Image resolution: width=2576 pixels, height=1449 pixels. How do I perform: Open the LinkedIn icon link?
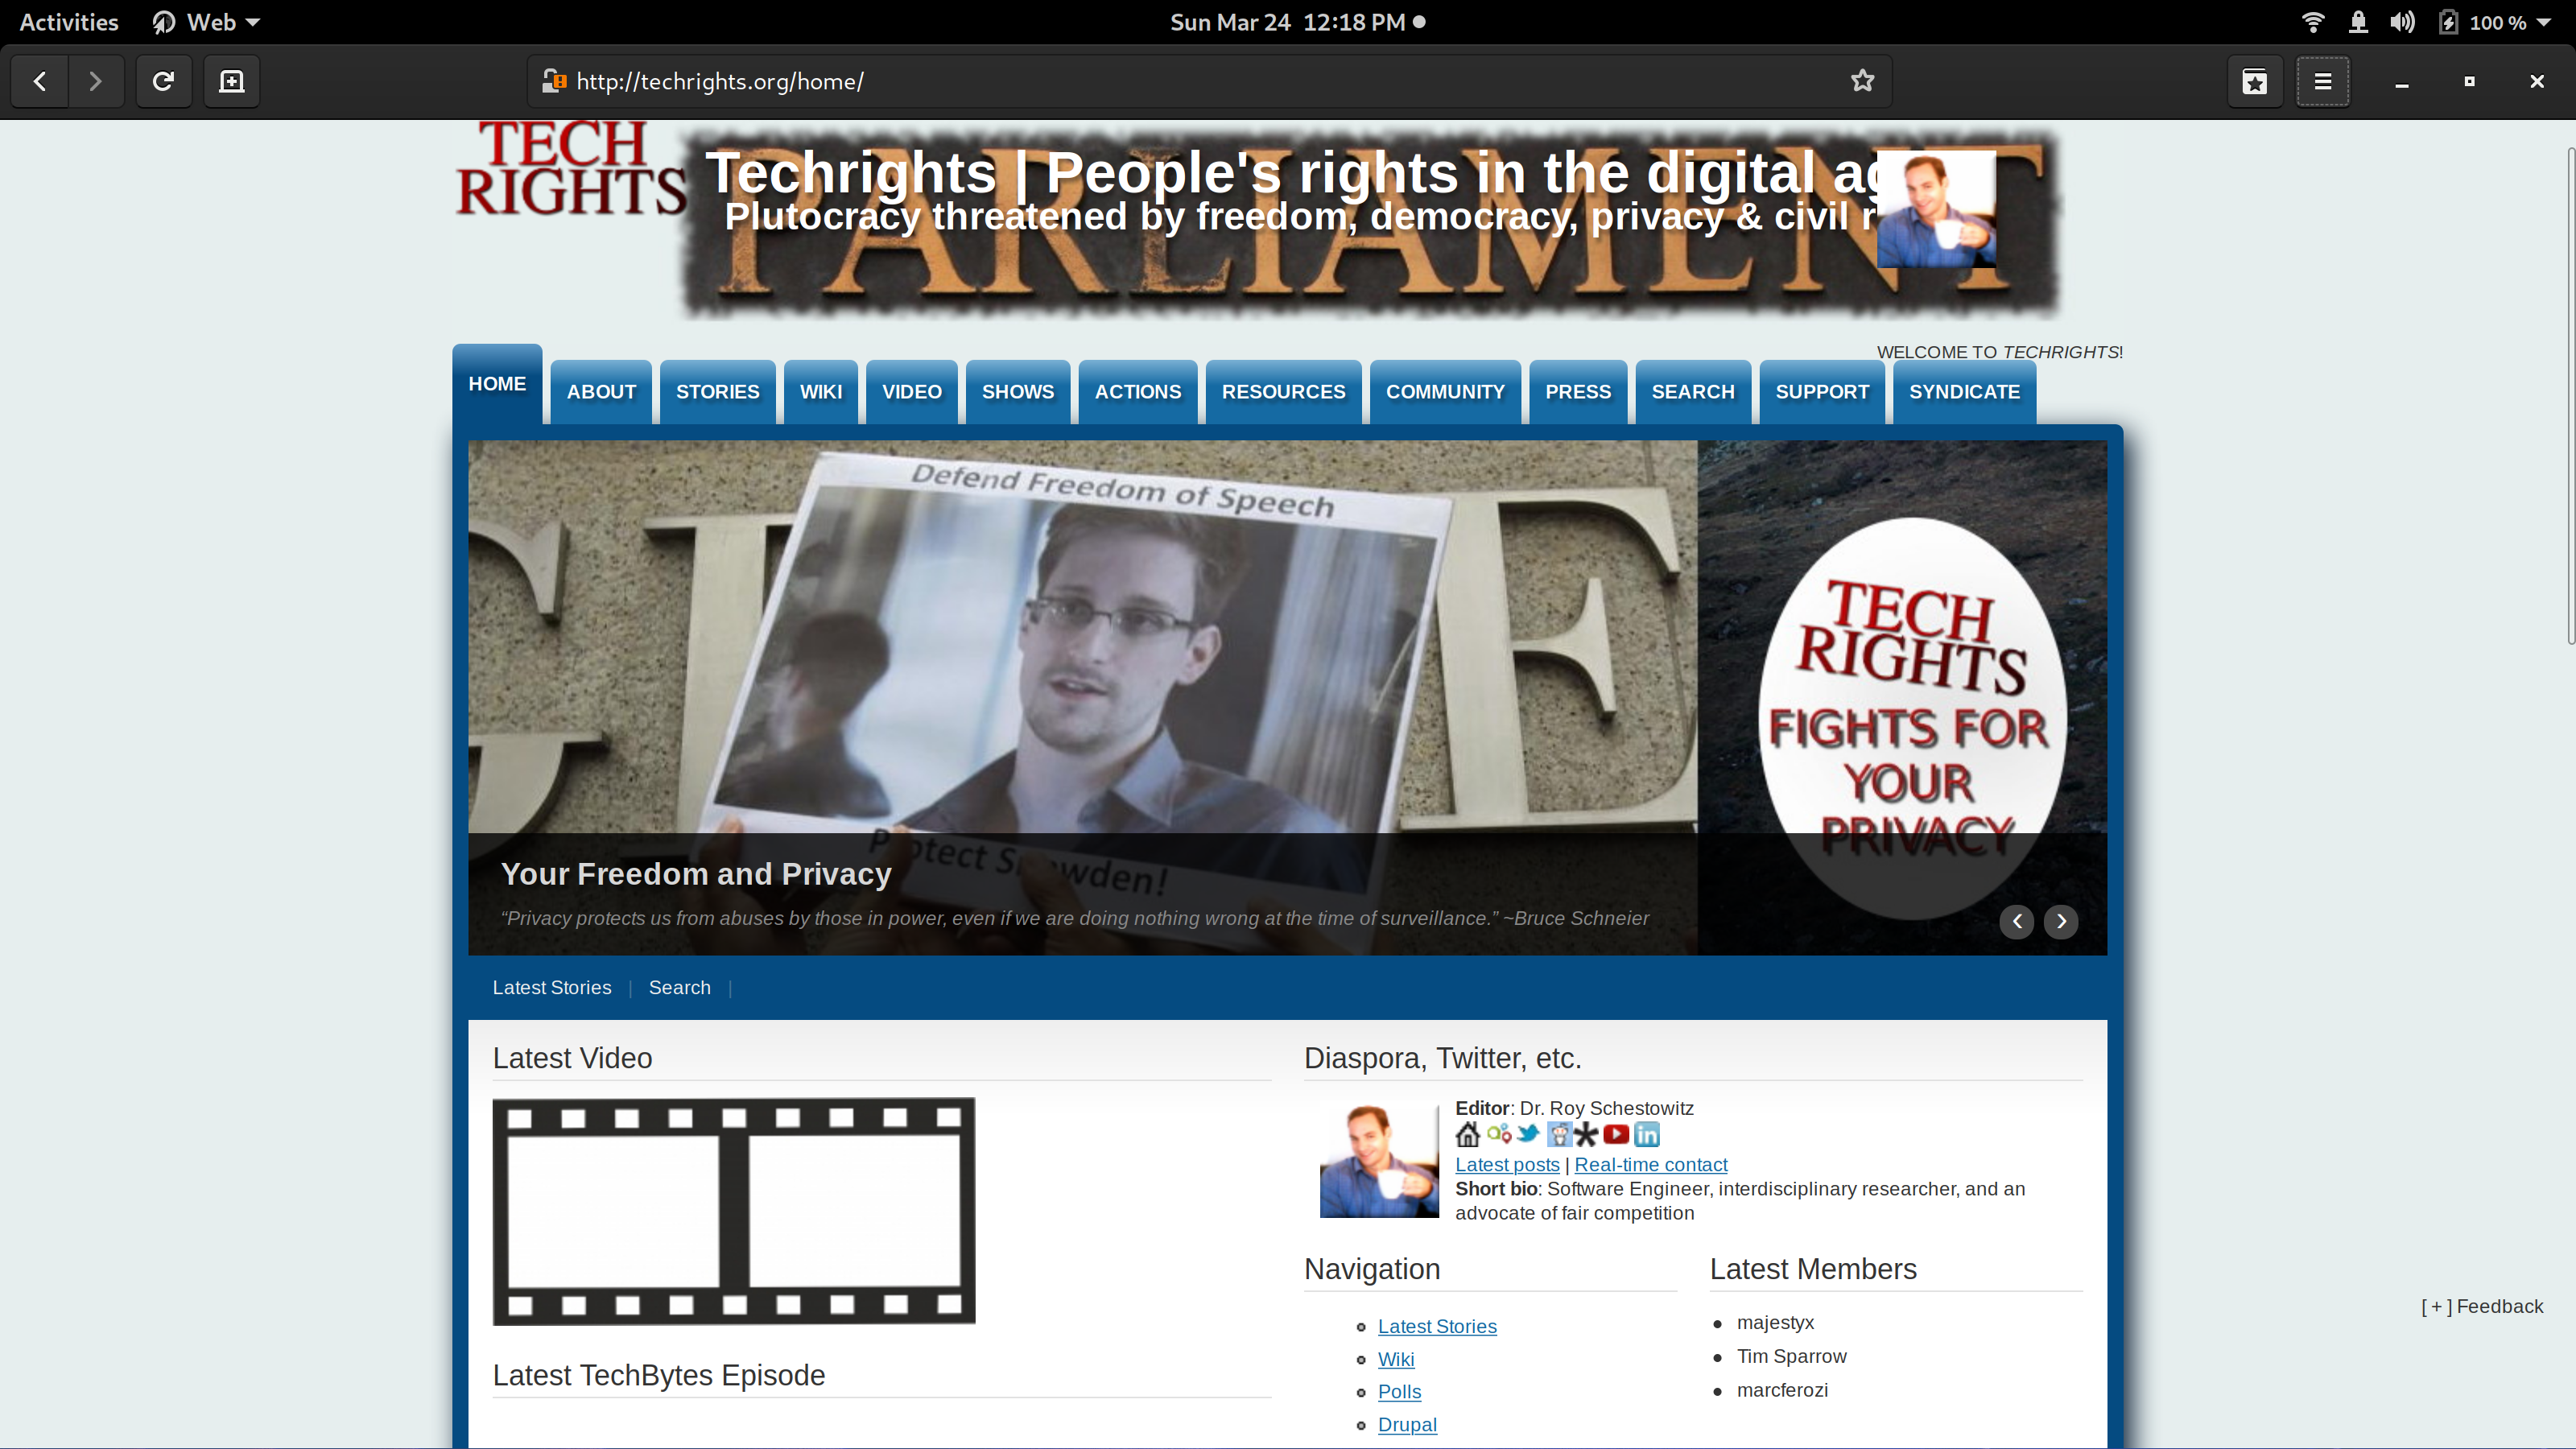pos(1646,1134)
